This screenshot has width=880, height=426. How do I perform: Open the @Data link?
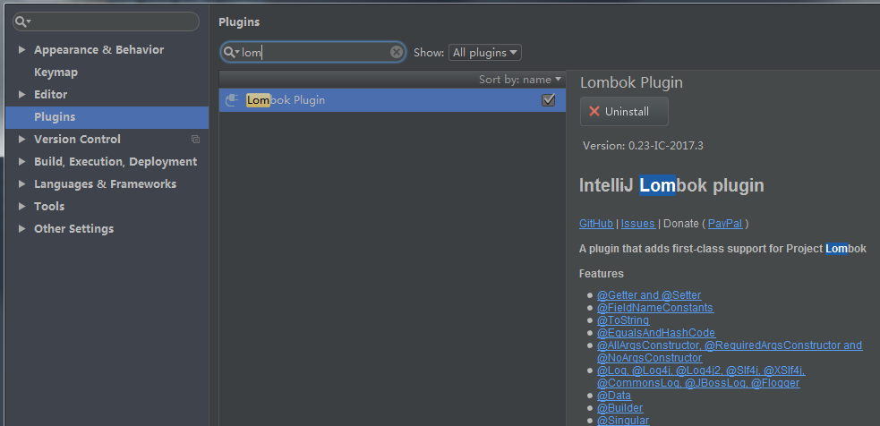[614, 396]
